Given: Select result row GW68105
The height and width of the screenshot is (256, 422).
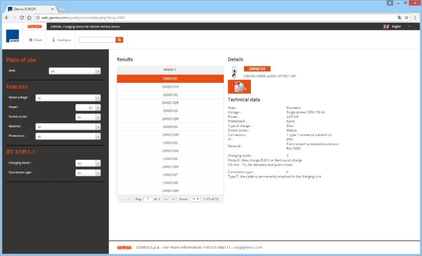Looking at the screenshot, I should click(x=170, y=143).
